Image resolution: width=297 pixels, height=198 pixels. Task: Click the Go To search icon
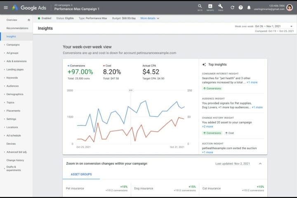coord(200,7)
